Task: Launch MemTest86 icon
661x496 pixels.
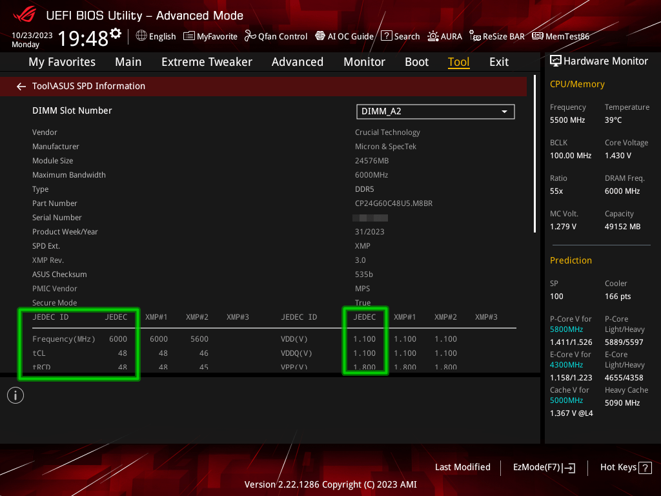Action: point(538,36)
